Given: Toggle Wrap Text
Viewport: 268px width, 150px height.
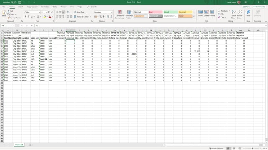Looking at the screenshot, I should pos(79,12).
